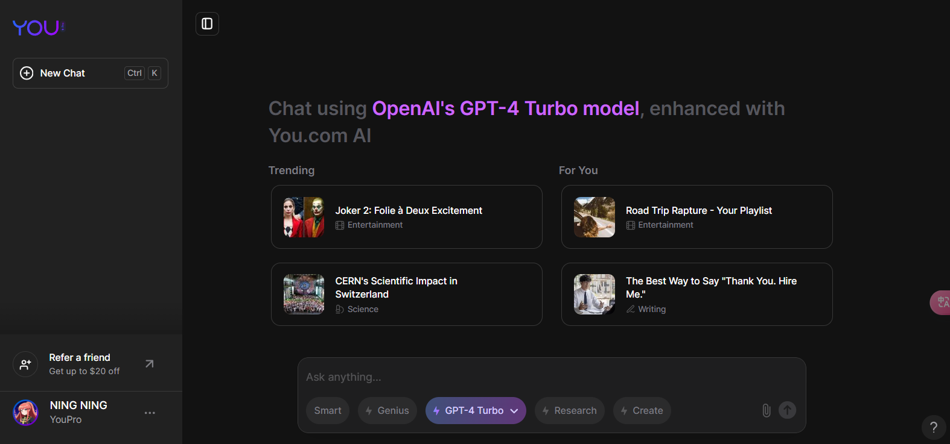Start a New Chat
950x444 pixels.
point(91,73)
